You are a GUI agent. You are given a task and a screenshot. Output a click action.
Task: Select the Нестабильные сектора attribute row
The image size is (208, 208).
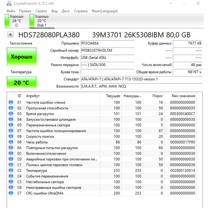pyautogui.click(x=102, y=182)
